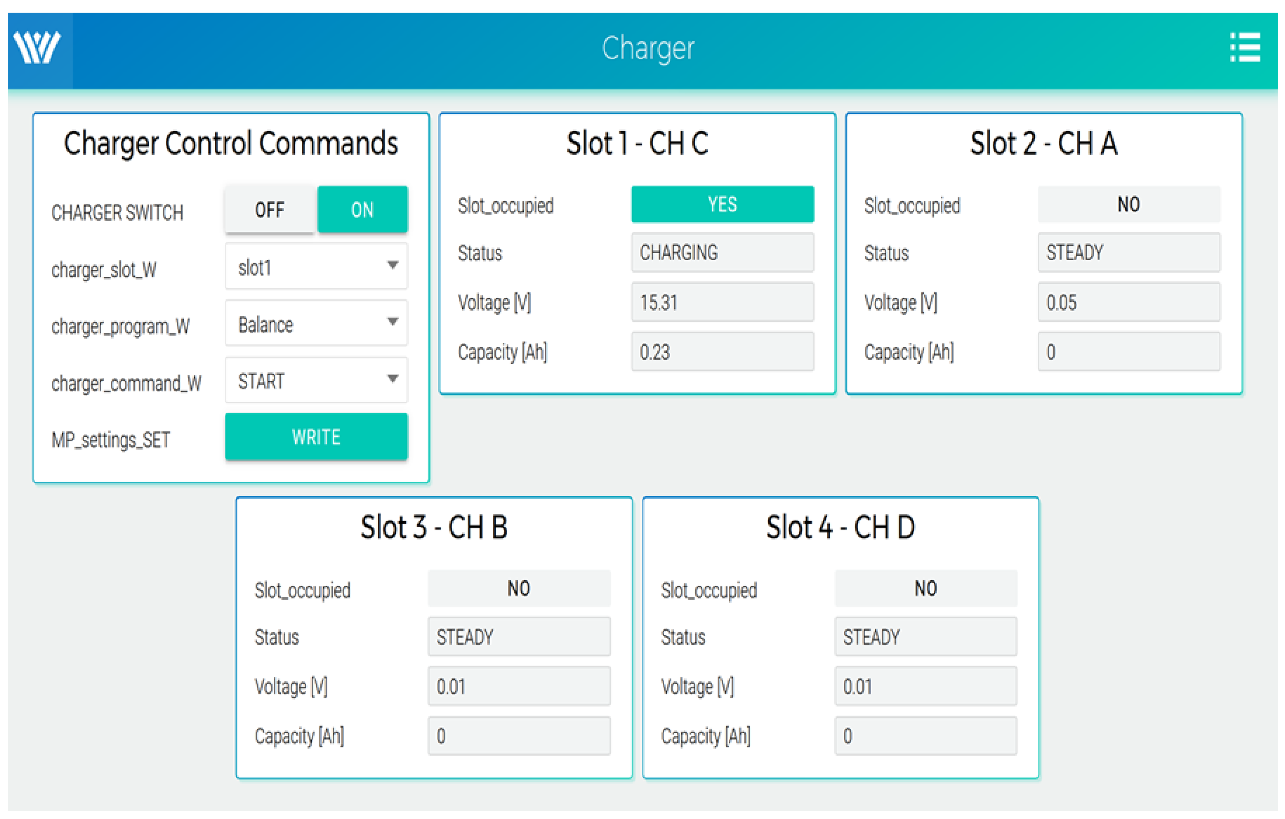This screenshot has height=819, width=1285.
Task: Click Slot 1 capacity field 0.23
Action: tap(722, 352)
